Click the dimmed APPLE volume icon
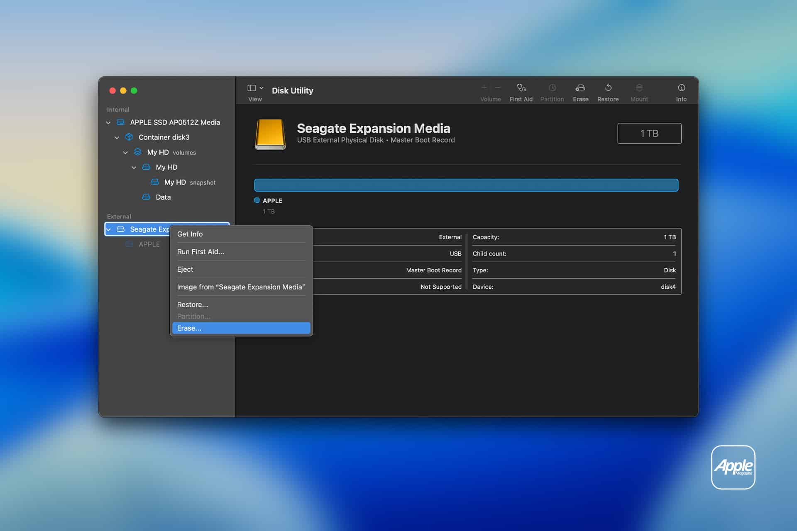Screen dimensions: 797x531 click(x=129, y=244)
